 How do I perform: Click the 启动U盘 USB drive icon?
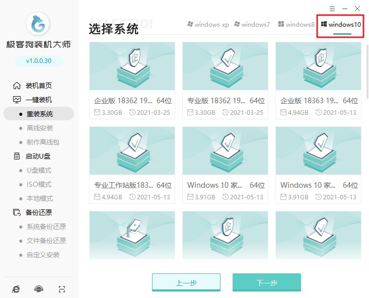[17, 156]
